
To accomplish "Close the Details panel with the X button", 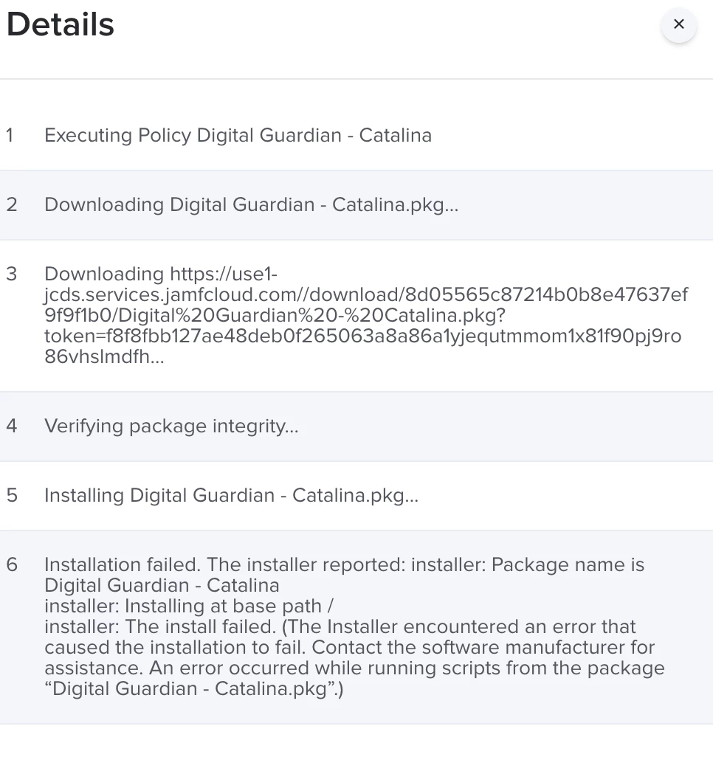I will 678,24.
